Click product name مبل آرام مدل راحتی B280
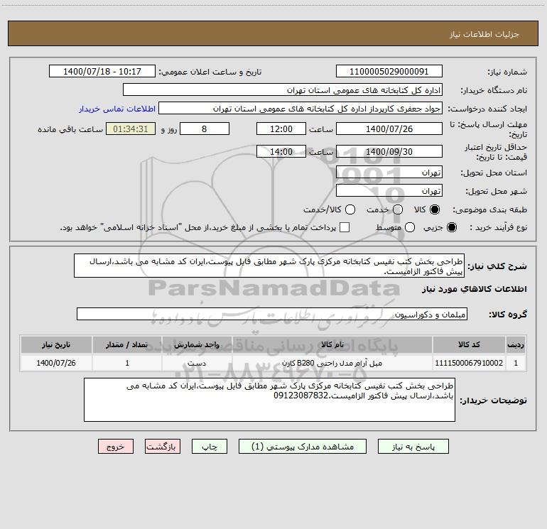 332,363
